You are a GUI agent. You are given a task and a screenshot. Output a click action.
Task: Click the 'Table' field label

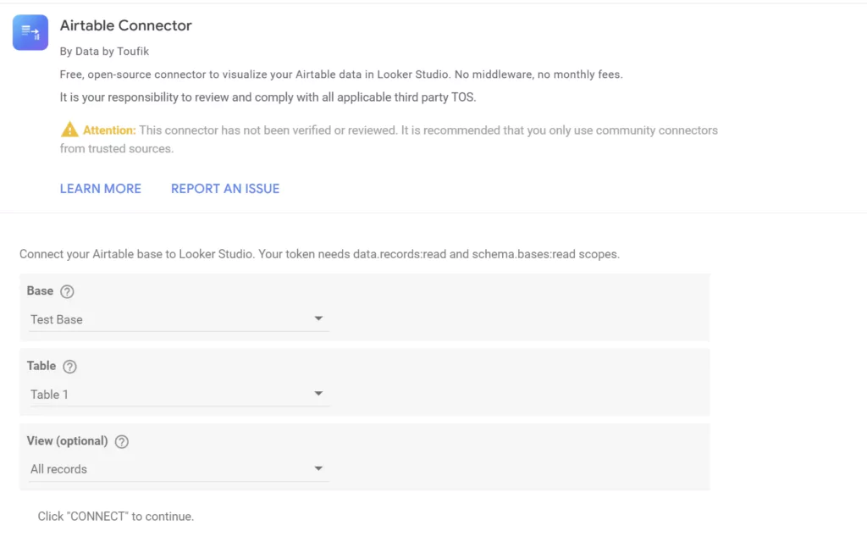(x=41, y=366)
